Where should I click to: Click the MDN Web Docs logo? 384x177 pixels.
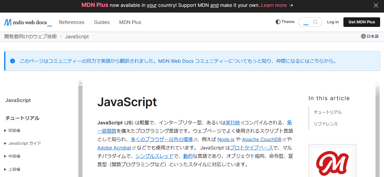pos(28,22)
